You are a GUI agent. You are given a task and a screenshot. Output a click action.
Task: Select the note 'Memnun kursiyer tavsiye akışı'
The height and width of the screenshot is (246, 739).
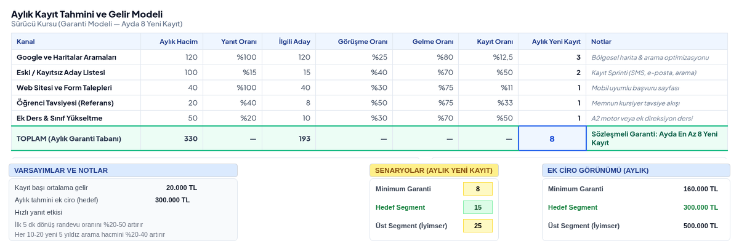pos(636,103)
